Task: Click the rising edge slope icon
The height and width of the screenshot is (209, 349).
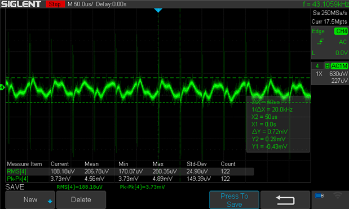Action: click(x=320, y=42)
